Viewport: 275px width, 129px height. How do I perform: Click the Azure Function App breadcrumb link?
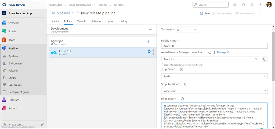click(x=80, y=5)
